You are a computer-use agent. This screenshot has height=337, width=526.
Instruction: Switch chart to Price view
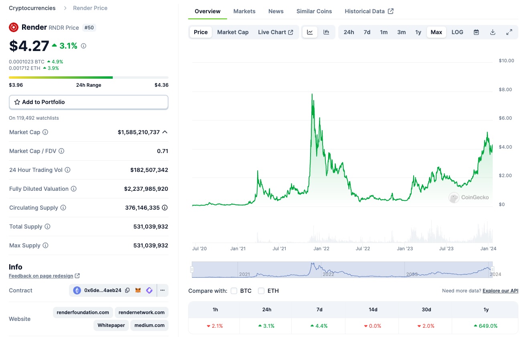click(x=201, y=32)
